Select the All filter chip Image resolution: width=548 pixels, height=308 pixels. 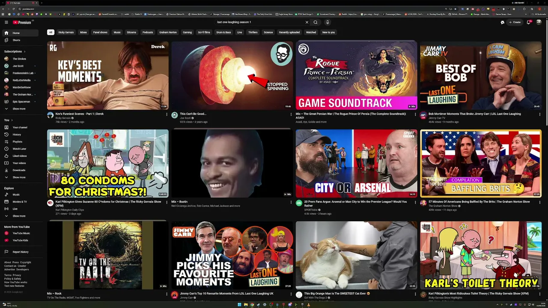[51, 33]
